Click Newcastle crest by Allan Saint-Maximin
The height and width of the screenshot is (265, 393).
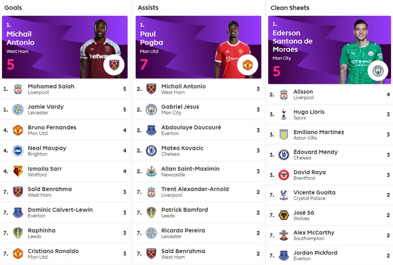coord(151,171)
